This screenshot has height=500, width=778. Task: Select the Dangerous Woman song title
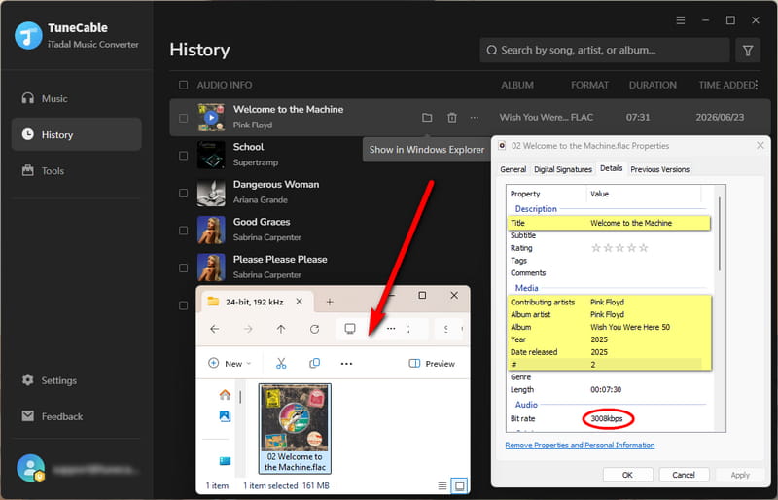click(x=276, y=184)
